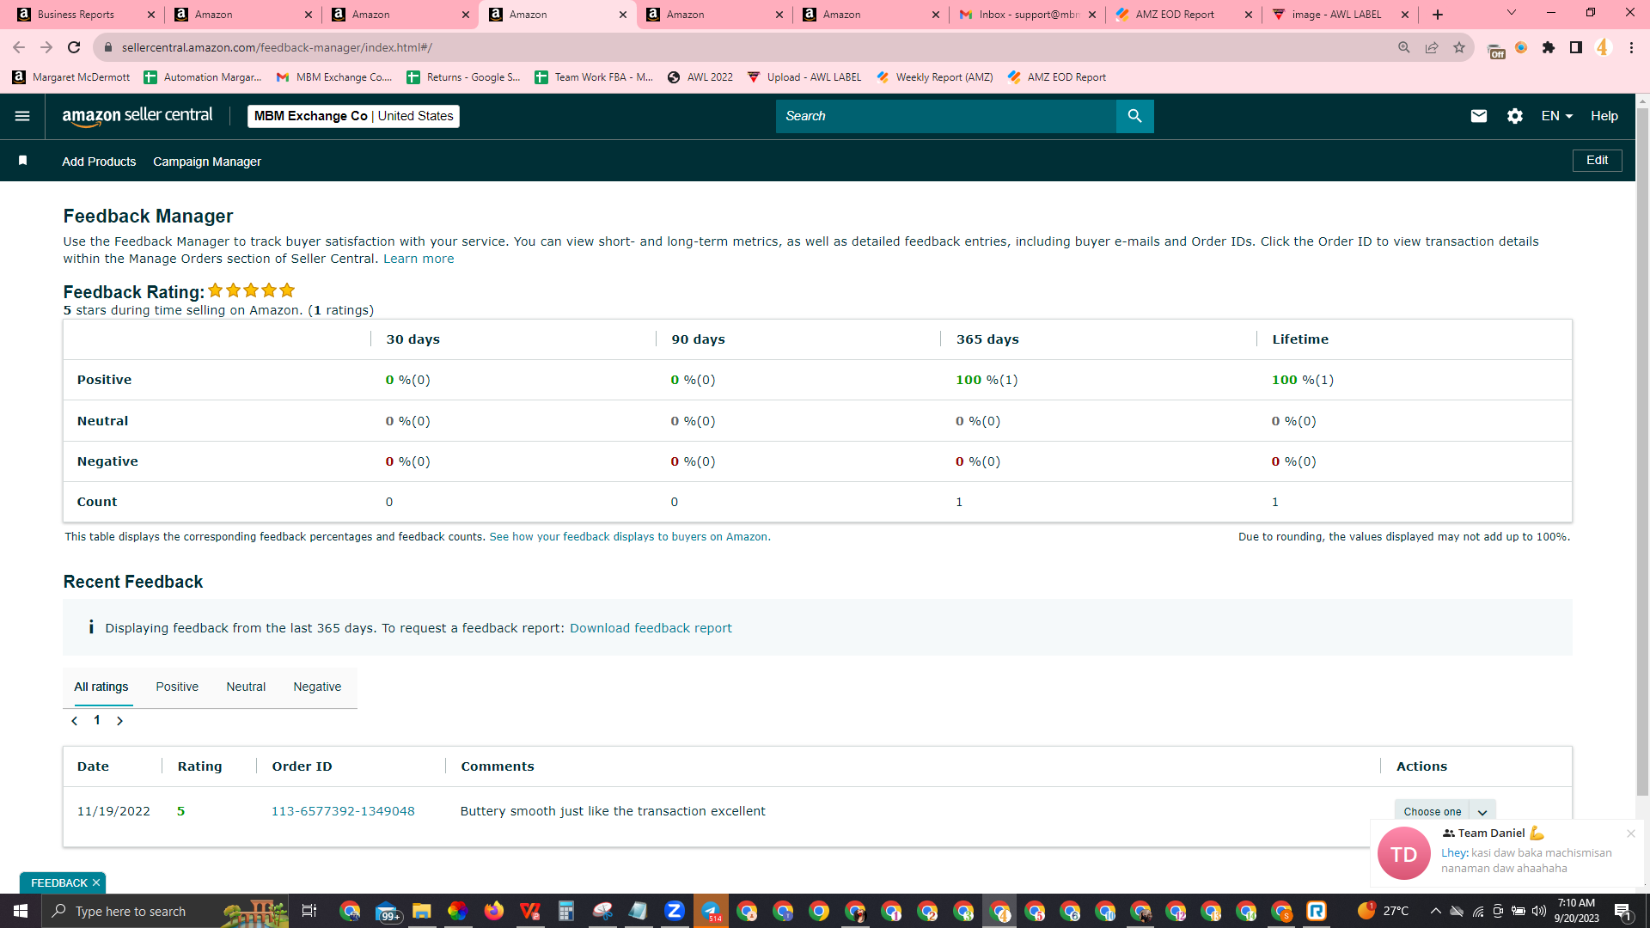
Task: Click the zoom magnifier in address bar
Action: click(x=1404, y=47)
